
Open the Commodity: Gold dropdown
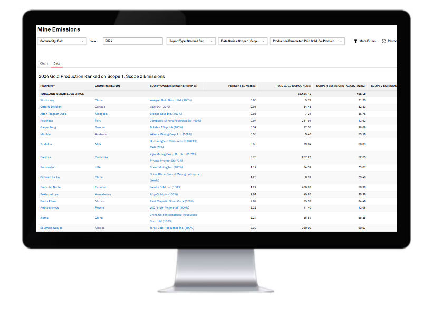point(62,41)
